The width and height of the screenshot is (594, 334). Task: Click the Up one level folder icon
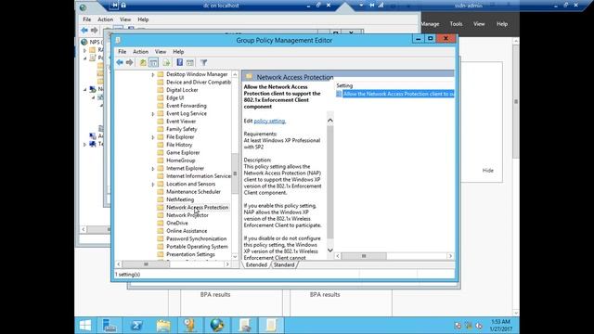coord(143,62)
